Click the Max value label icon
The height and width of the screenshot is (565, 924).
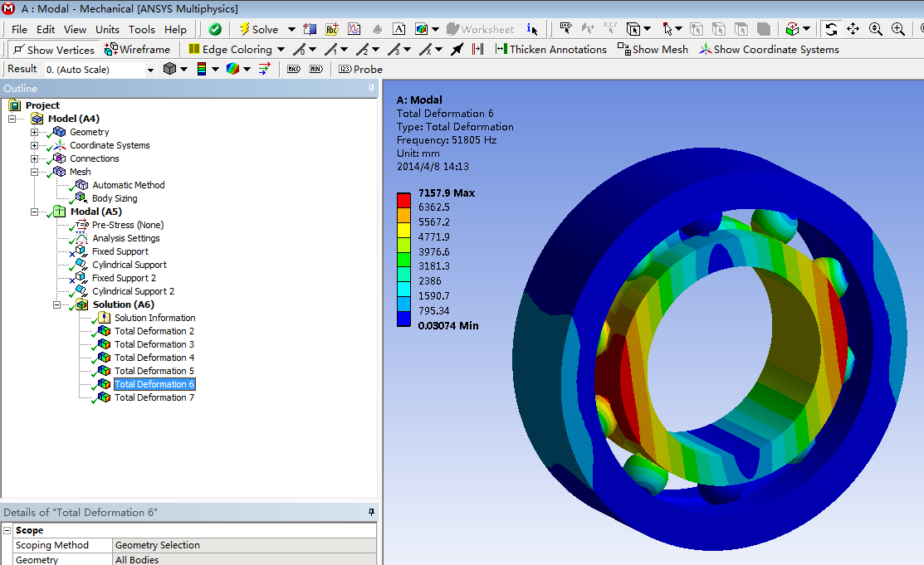(293, 70)
